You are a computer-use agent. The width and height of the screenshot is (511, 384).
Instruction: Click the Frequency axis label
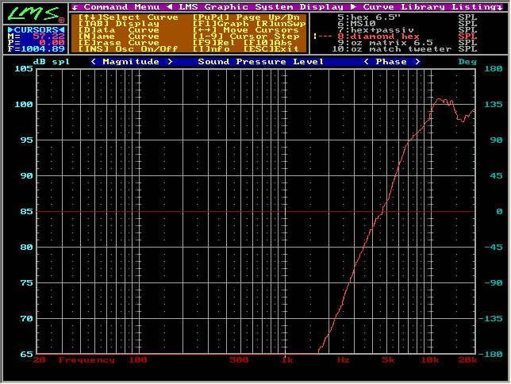(x=86, y=360)
